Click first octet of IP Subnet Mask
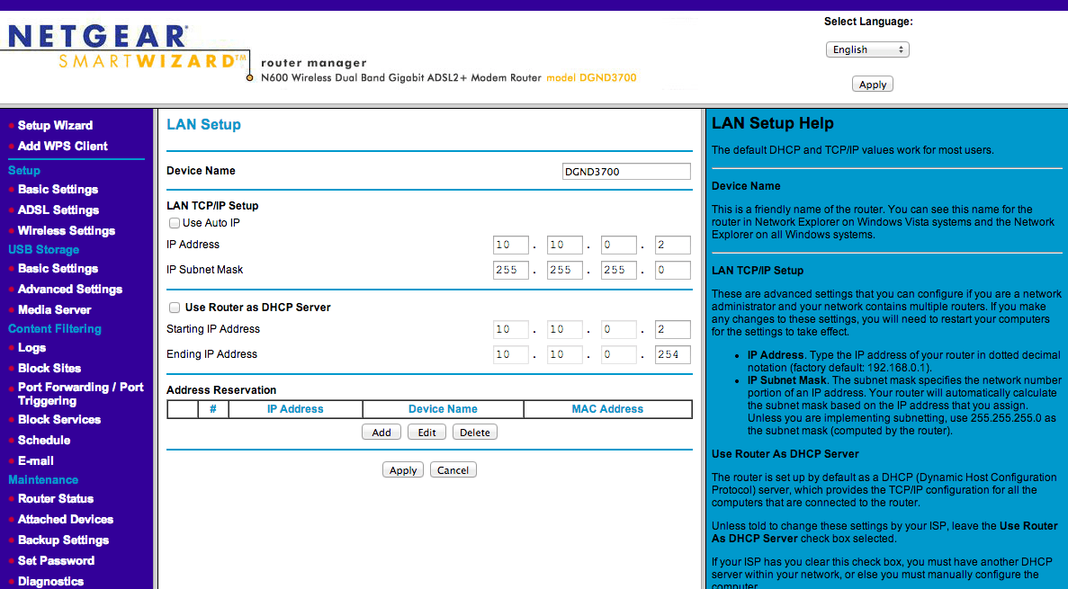 (x=511, y=270)
